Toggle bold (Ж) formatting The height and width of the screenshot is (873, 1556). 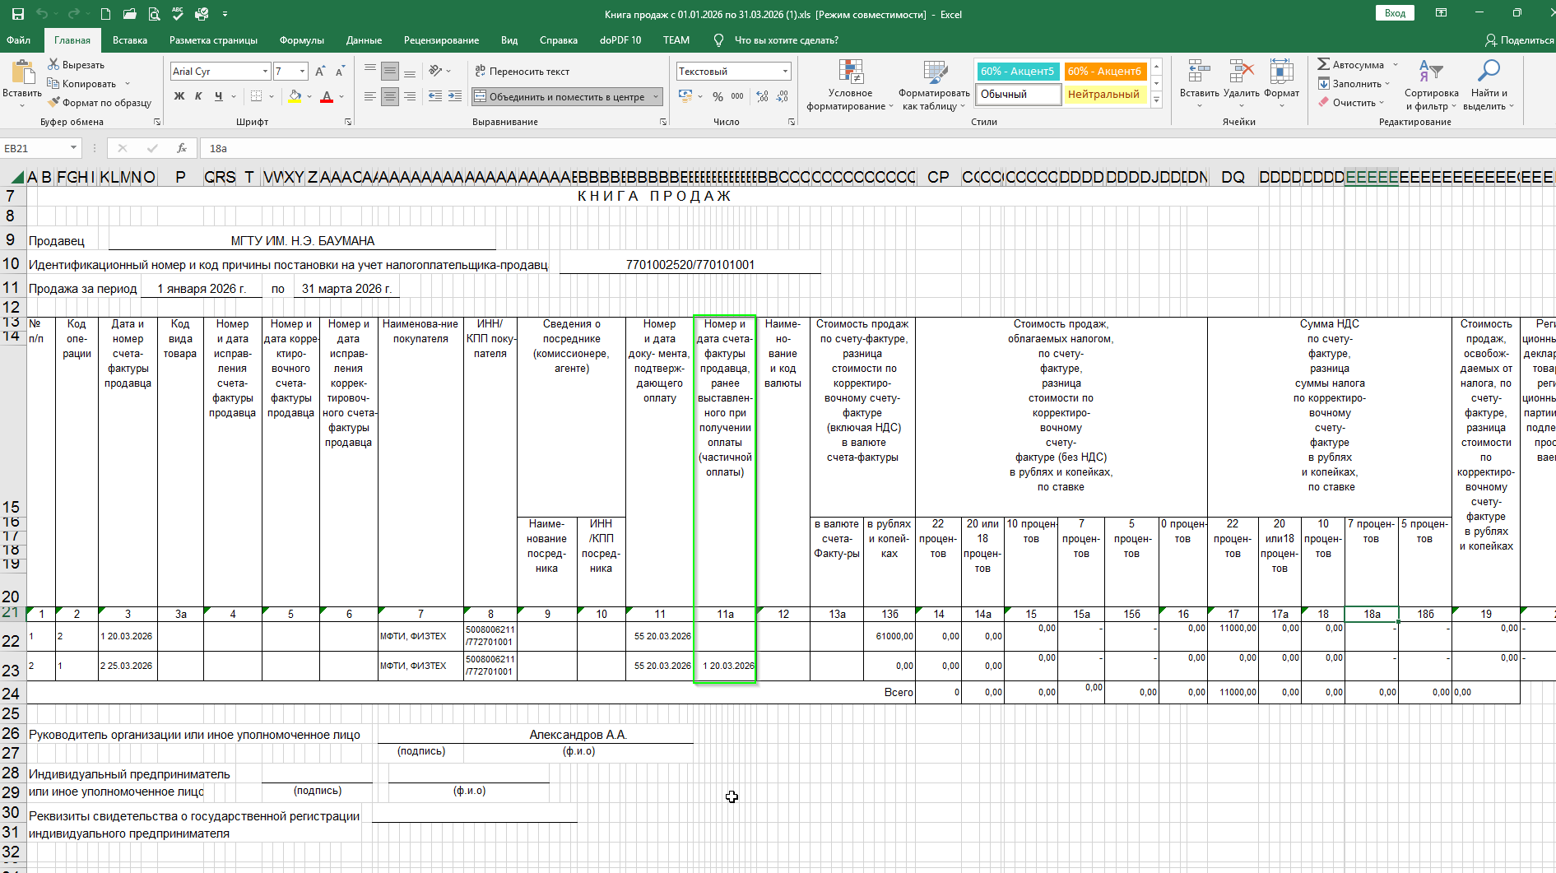179,96
